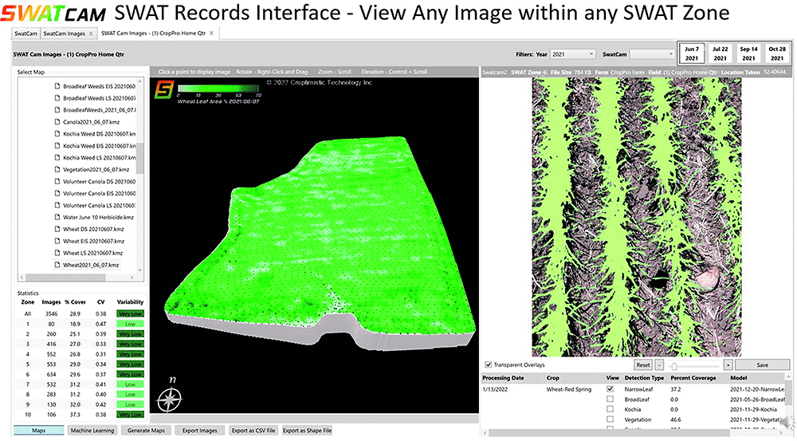
Task: Click the file icon for Kochia Weed LS
Action: tap(57, 158)
